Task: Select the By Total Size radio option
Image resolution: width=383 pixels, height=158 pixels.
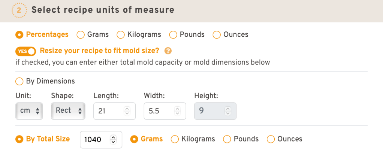Action: pos(19,139)
